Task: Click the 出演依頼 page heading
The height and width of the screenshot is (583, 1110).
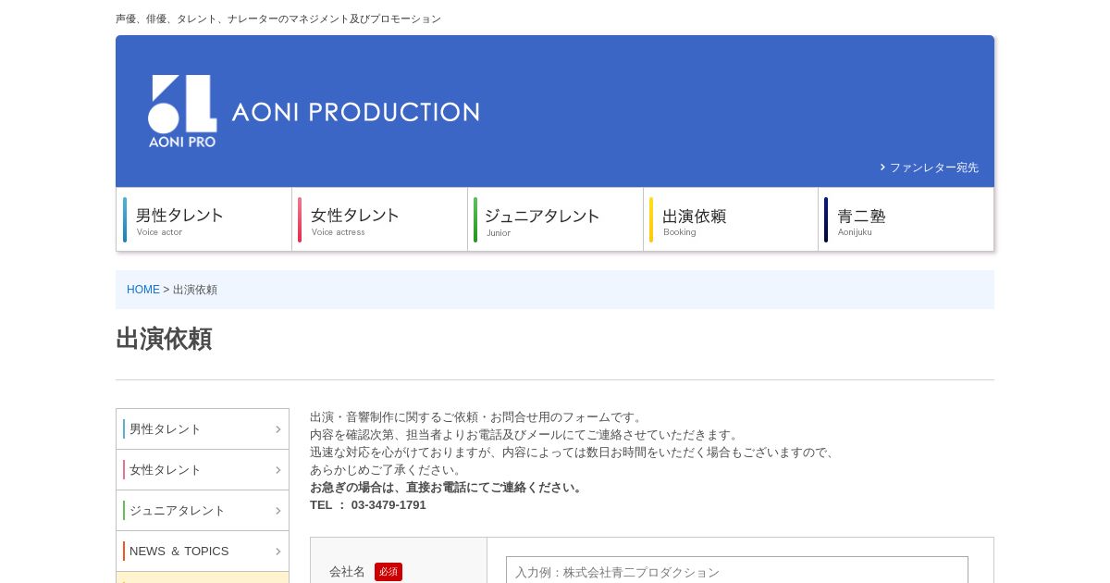Action: [164, 339]
